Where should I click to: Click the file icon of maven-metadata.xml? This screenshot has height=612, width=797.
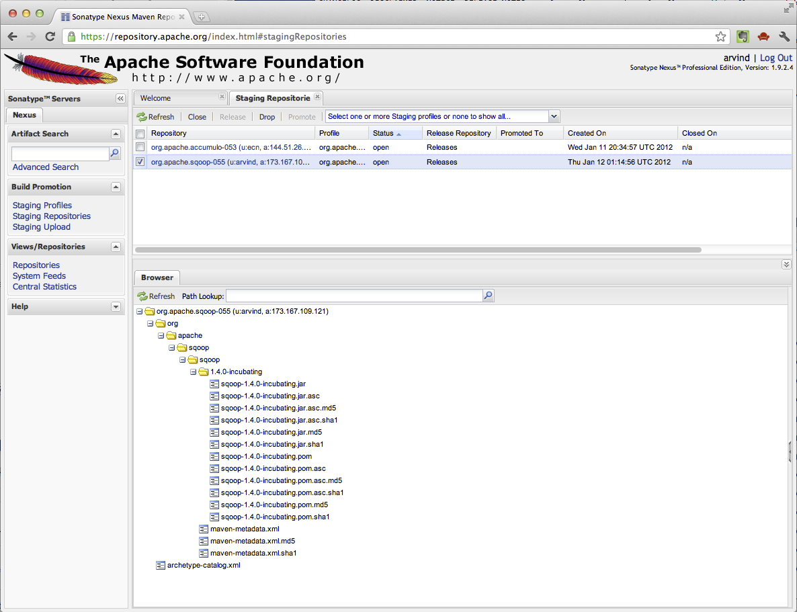[x=204, y=529]
